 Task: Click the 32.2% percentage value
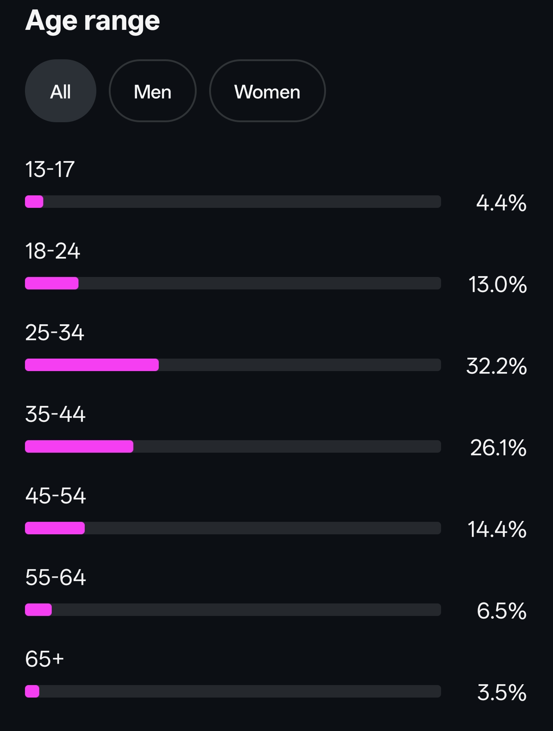[496, 366]
